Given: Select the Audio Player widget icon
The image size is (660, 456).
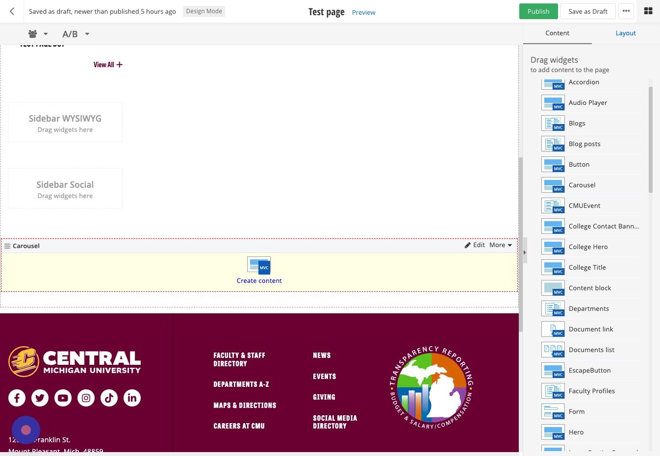Looking at the screenshot, I should (x=553, y=102).
